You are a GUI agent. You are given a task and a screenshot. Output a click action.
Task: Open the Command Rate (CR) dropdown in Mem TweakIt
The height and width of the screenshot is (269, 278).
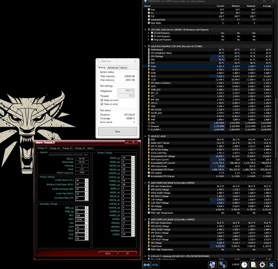[86, 198]
